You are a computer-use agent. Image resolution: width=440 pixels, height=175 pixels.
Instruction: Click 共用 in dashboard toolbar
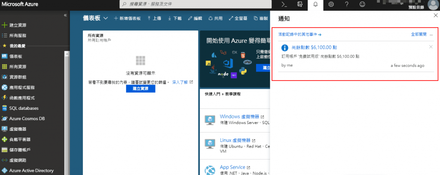pyautogui.click(x=216, y=18)
